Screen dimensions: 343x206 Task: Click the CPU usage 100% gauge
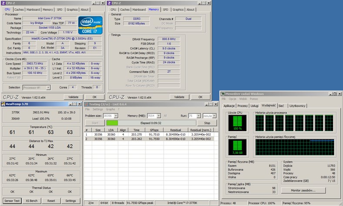point(238,124)
